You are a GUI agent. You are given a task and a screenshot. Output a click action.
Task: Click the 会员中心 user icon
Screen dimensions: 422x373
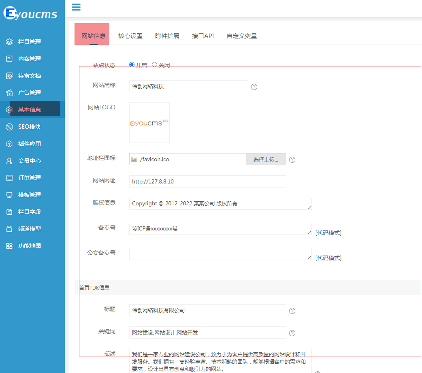9,161
